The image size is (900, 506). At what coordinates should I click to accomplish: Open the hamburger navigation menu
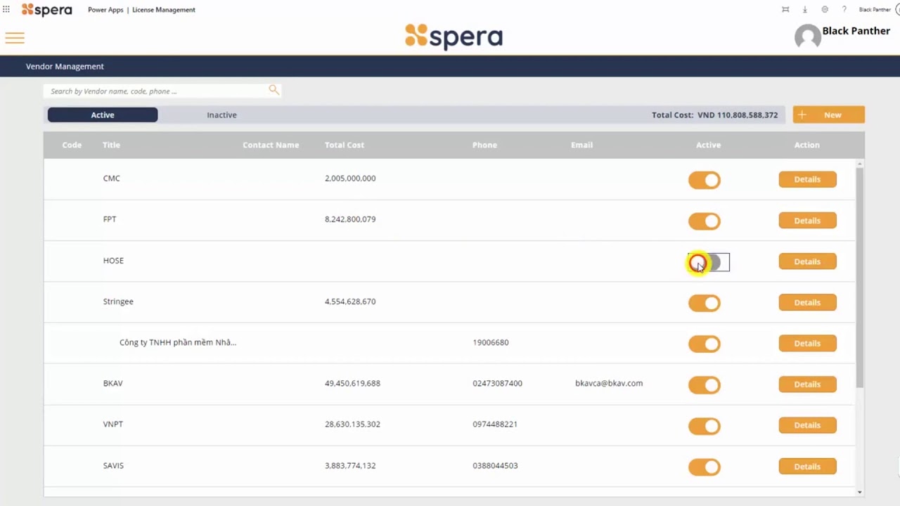[15, 38]
